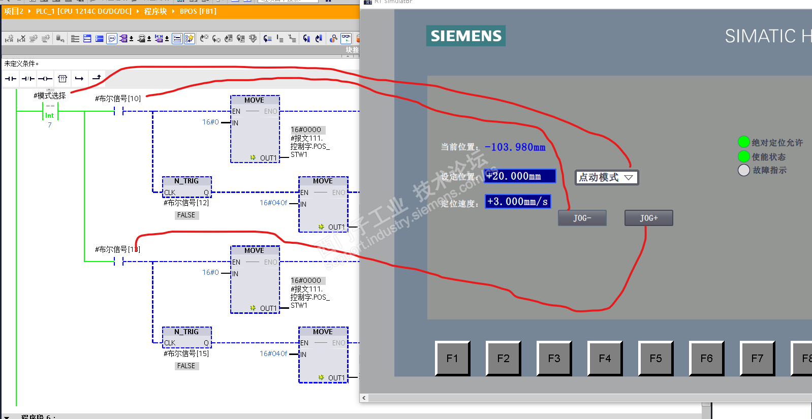Click the navigate-to-line arrow icon
Image resolution: width=812 pixels, height=419 pixels.
(x=268, y=39)
